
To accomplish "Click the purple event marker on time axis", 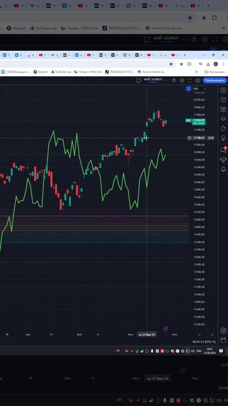I will point(166,329).
